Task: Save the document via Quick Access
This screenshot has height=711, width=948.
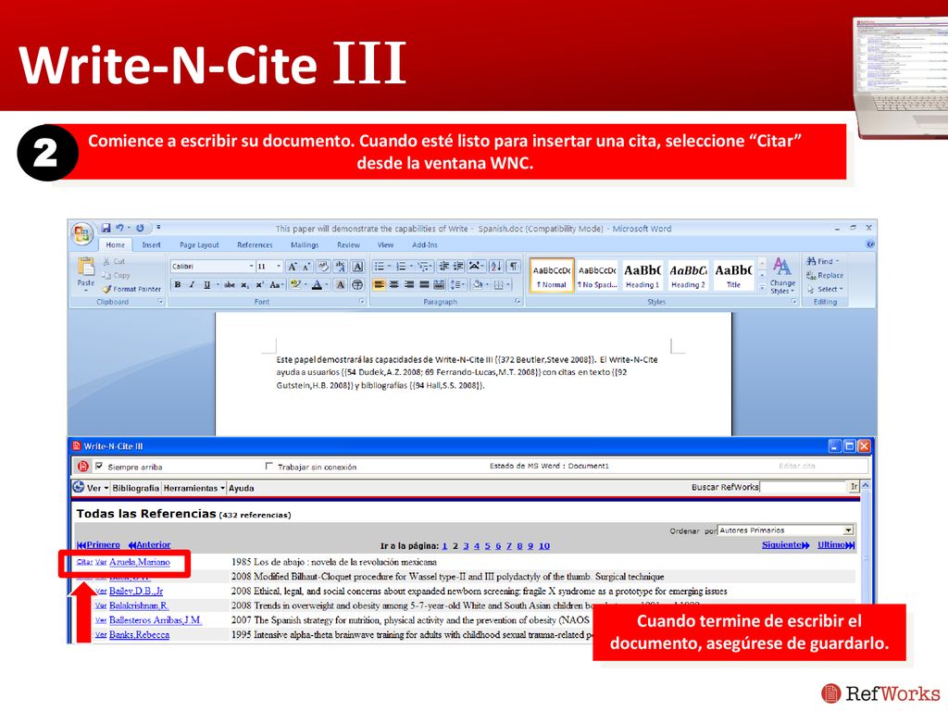Action: tap(106, 228)
